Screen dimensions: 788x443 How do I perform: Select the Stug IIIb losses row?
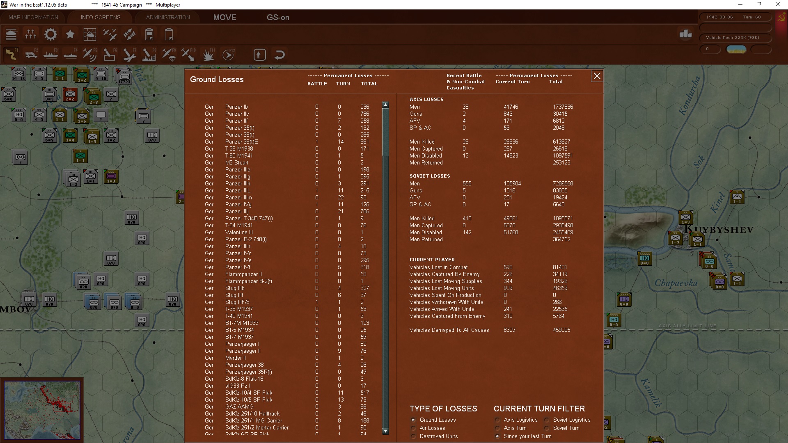tap(287, 288)
